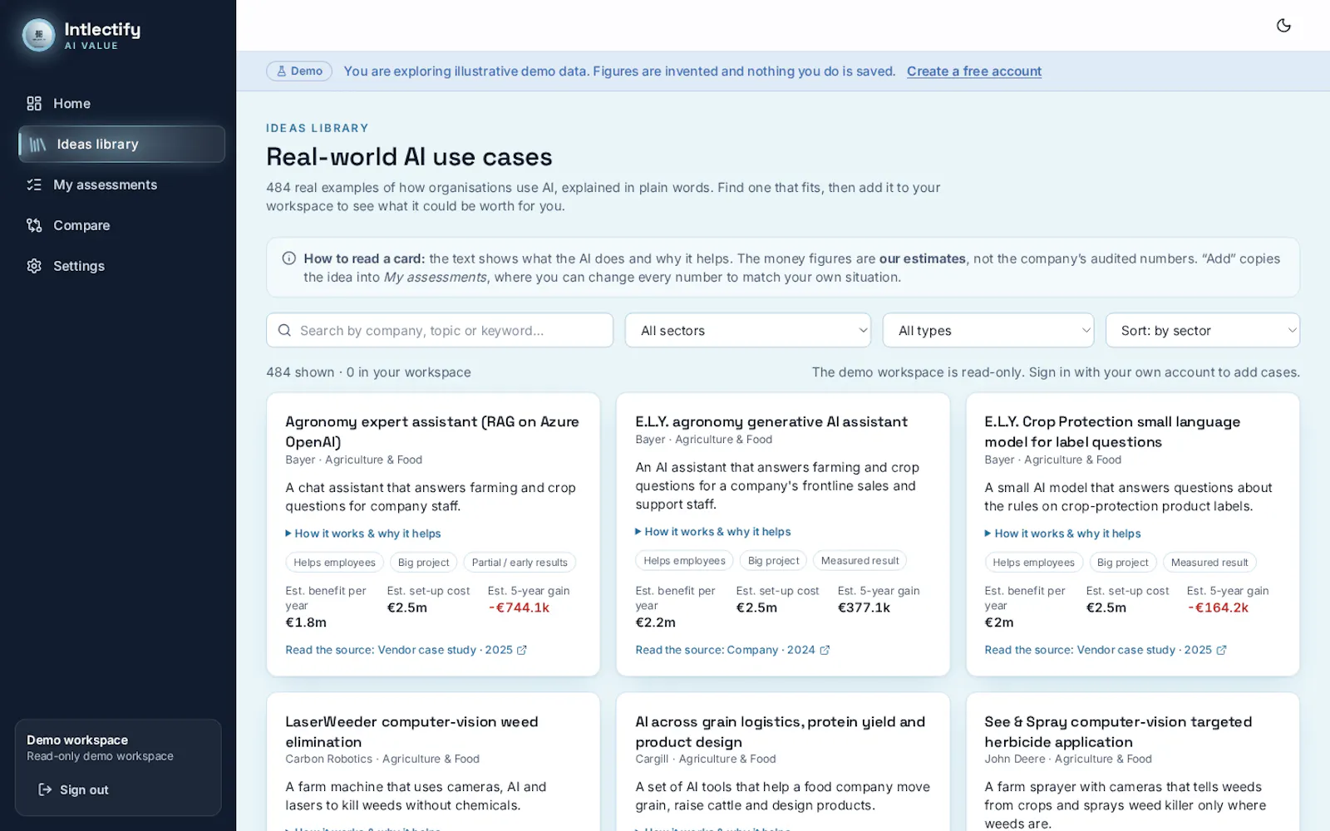Expand 'How it works' on Agronomy expert assistant card
This screenshot has width=1330, height=831.
point(363,534)
